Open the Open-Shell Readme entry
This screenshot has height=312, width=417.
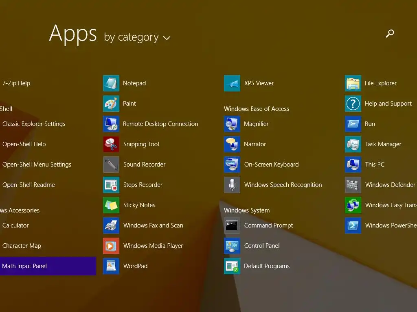click(29, 185)
